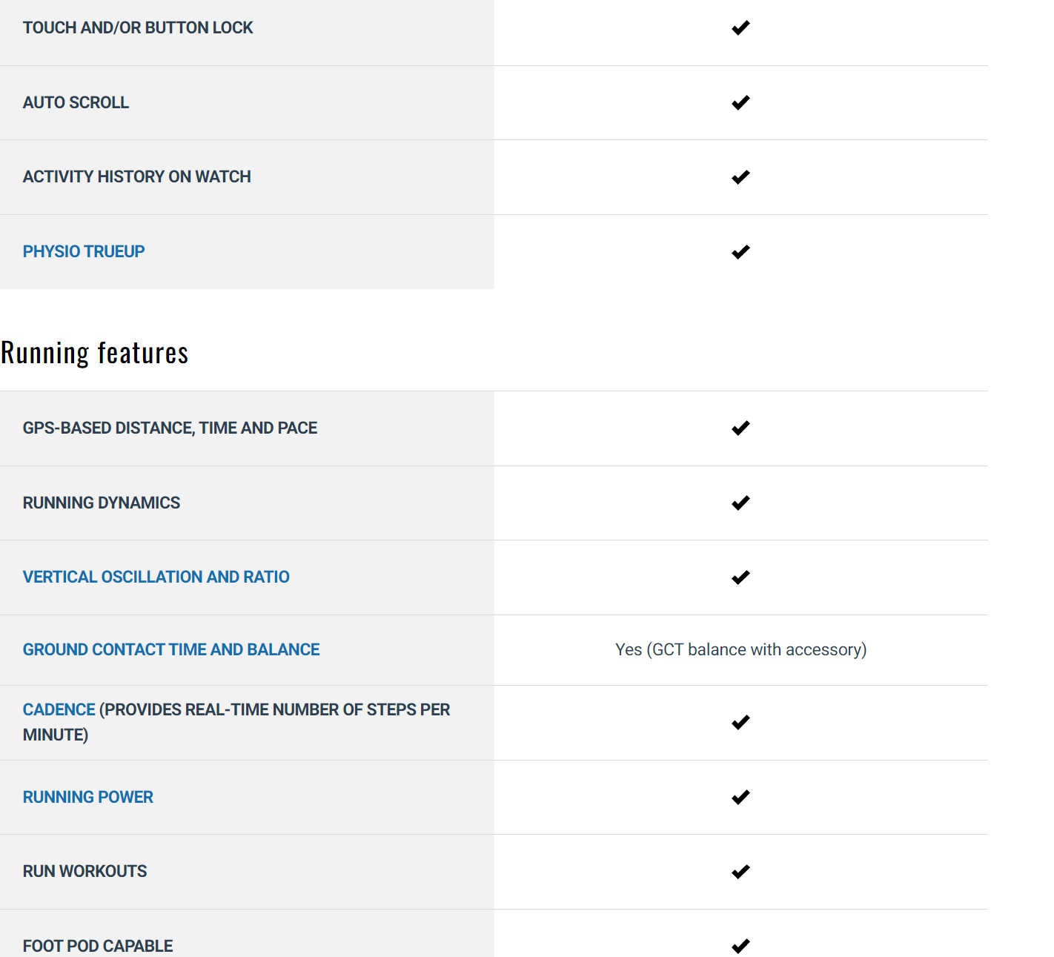Click the Run Workouts feature label

85,871
